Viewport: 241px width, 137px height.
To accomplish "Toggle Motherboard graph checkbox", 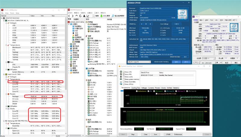I will (137, 91).
